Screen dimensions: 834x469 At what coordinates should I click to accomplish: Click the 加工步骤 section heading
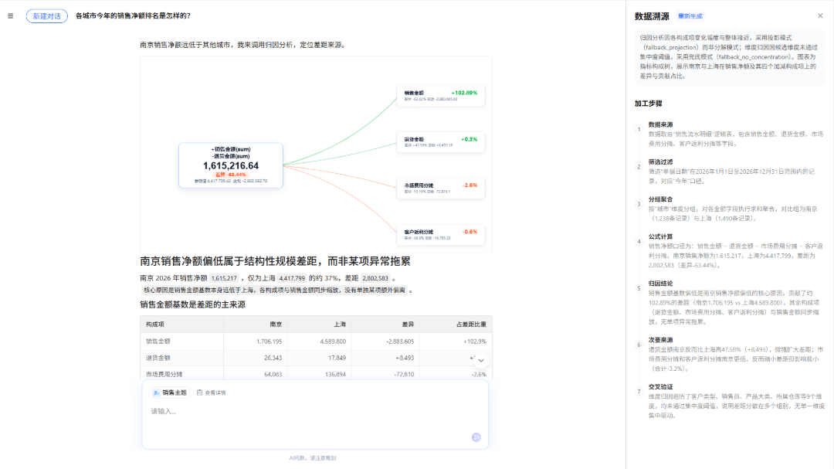tap(649, 104)
